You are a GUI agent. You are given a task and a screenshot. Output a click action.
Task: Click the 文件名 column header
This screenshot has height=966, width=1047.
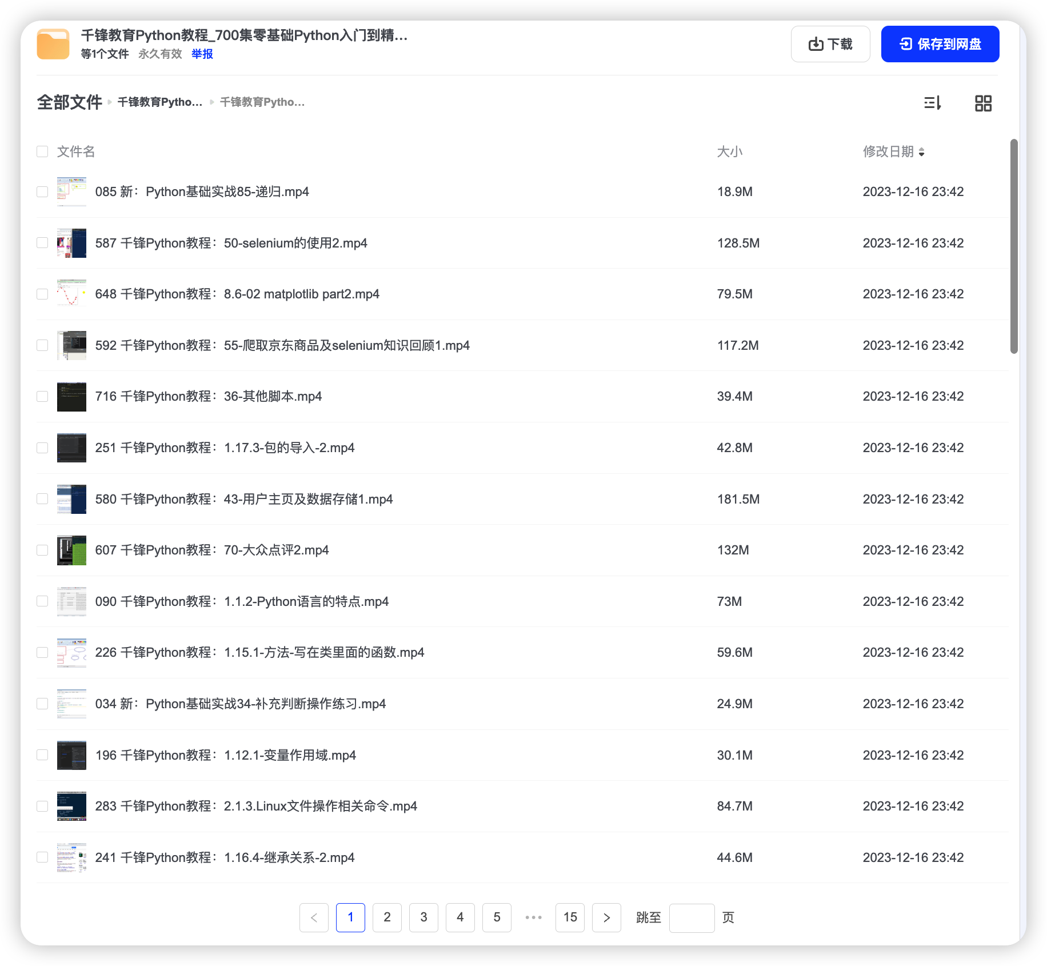(x=76, y=151)
